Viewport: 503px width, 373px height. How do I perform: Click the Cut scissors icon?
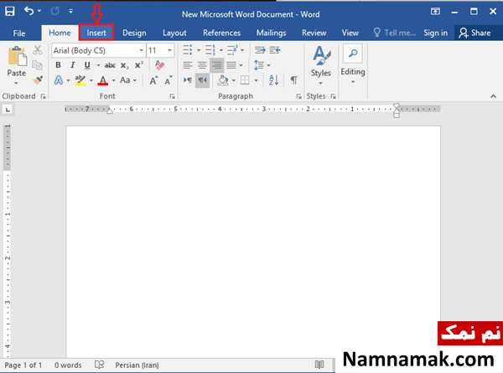click(38, 50)
